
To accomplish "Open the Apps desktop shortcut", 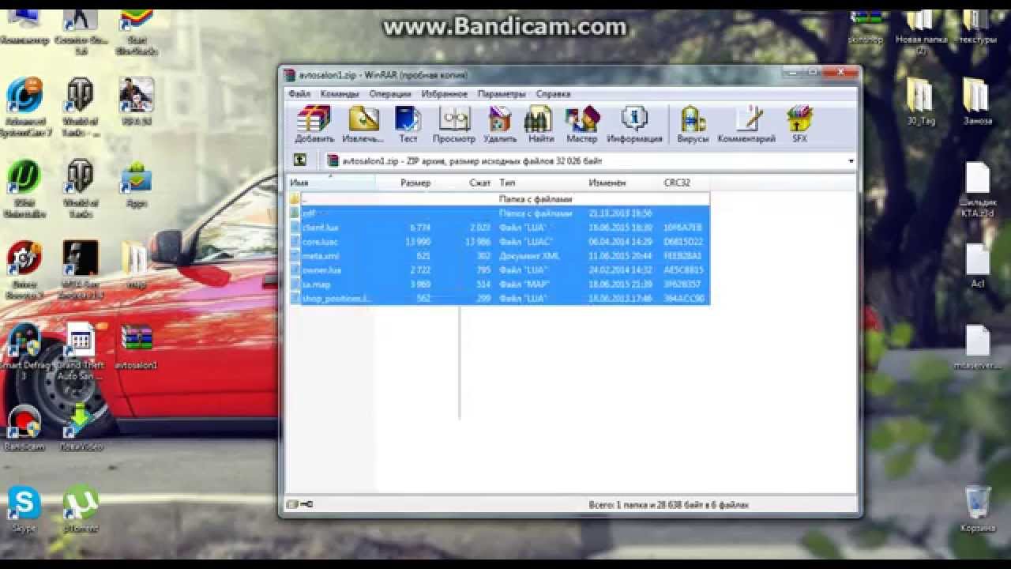I will (136, 184).
